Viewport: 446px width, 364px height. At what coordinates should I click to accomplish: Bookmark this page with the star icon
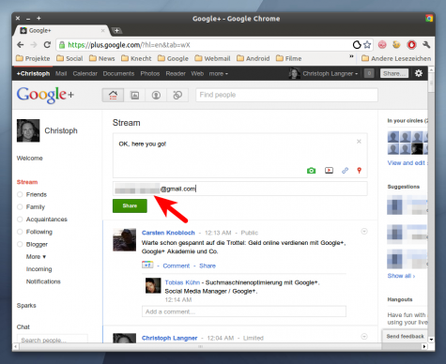tap(367, 45)
